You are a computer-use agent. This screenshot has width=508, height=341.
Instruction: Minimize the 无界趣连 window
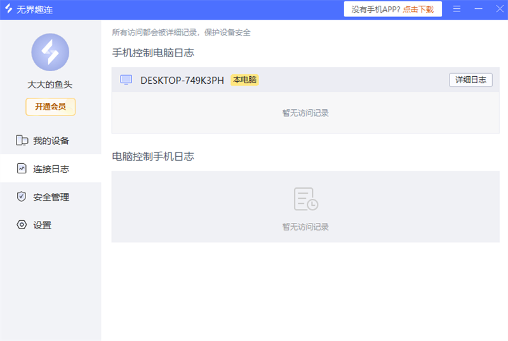(x=479, y=9)
